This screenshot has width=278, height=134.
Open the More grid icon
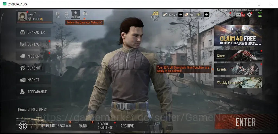[x=67, y=15]
